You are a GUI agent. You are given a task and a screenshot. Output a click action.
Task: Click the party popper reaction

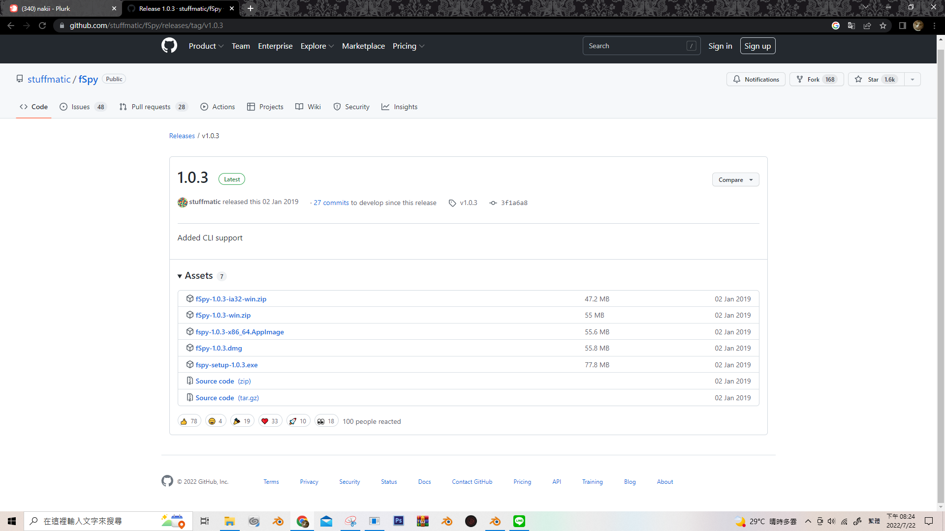[242, 421]
